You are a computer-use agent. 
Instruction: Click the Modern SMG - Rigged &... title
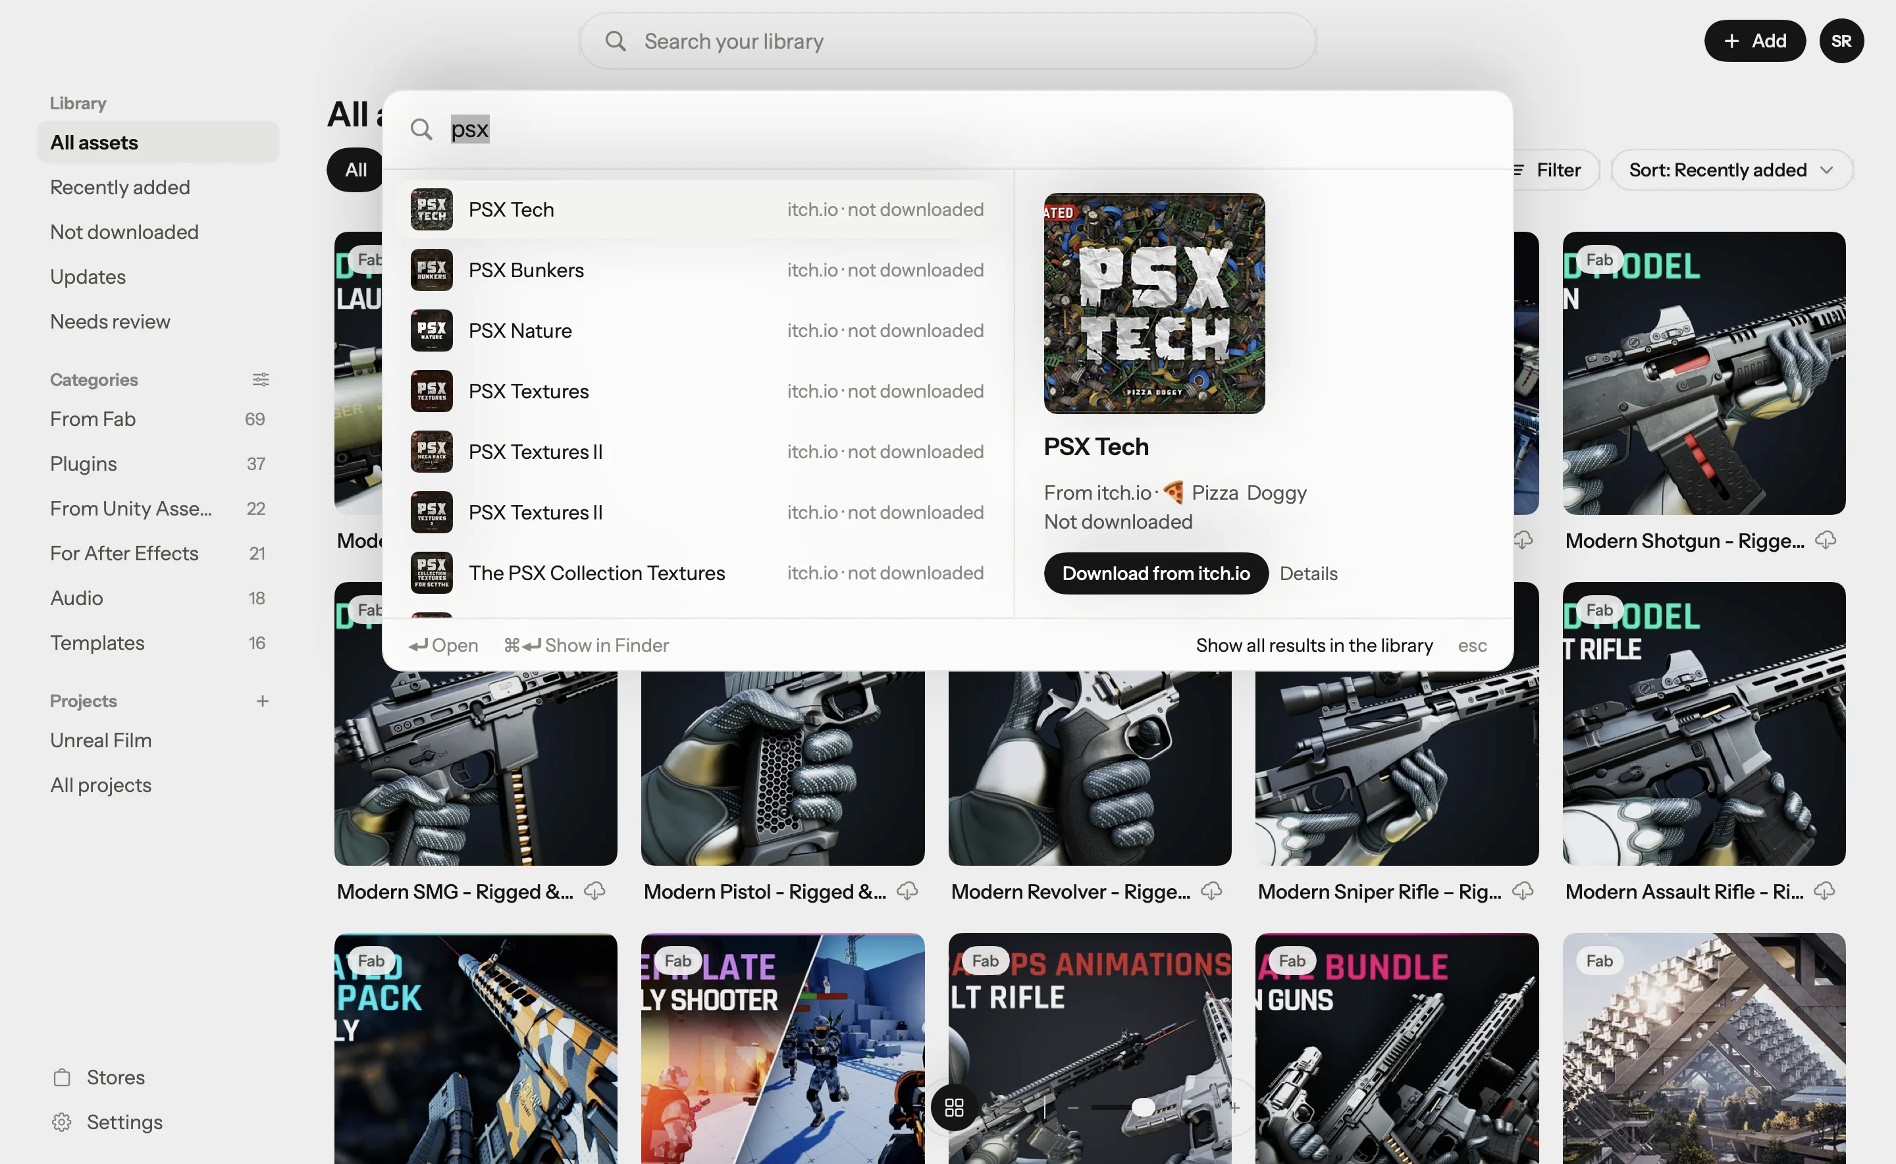[x=455, y=891]
